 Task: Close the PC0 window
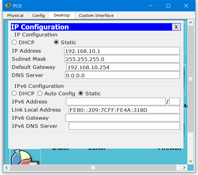(x=186, y=6)
